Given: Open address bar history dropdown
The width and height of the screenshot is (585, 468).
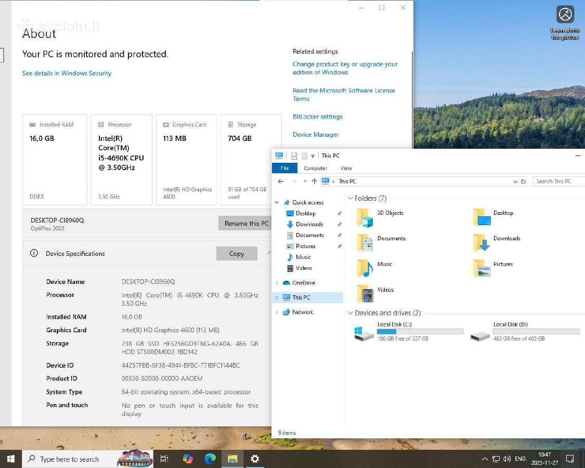Looking at the screenshot, I should point(515,182).
